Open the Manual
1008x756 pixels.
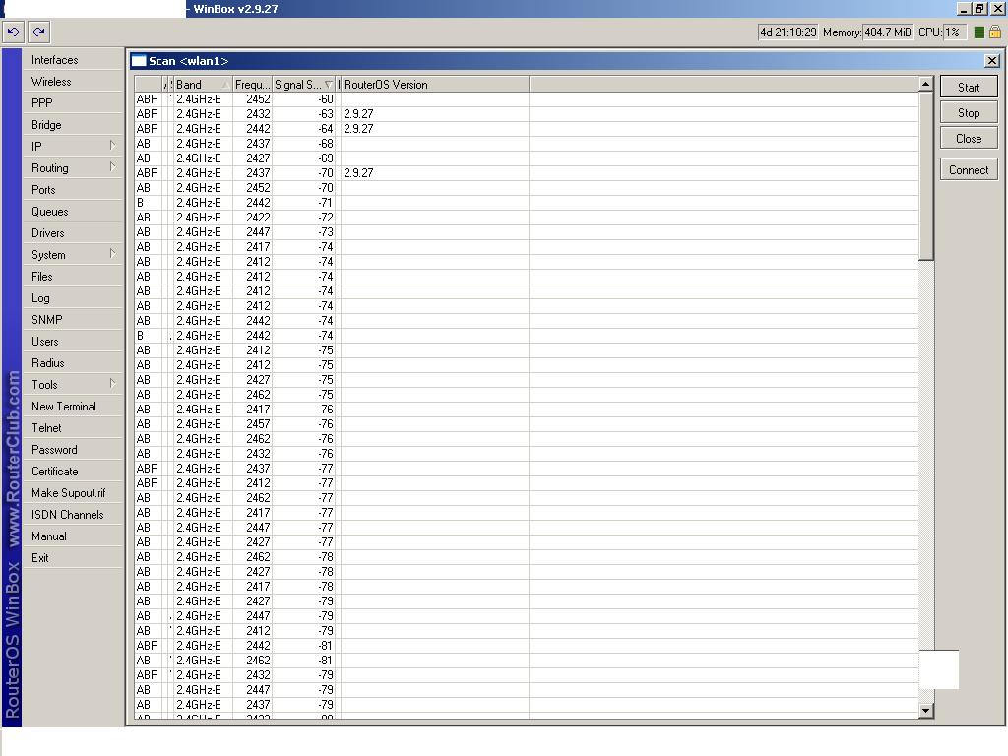pos(73,536)
